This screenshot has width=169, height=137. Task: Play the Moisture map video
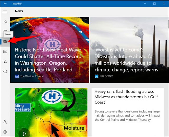tap(24, 134)
